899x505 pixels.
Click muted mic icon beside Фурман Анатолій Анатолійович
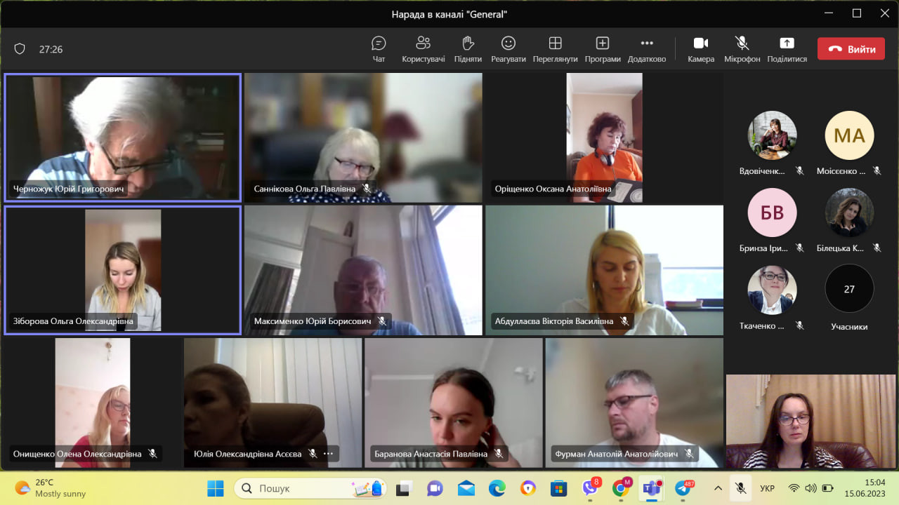[689, 454]
